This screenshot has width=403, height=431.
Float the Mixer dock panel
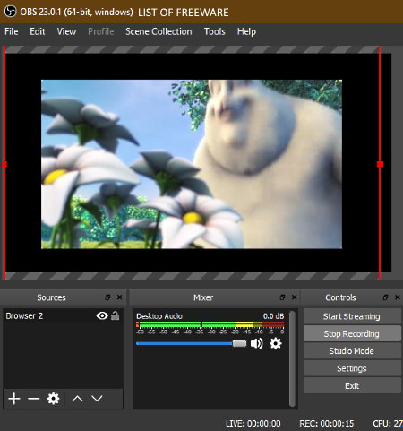click(x=282, y=297)
